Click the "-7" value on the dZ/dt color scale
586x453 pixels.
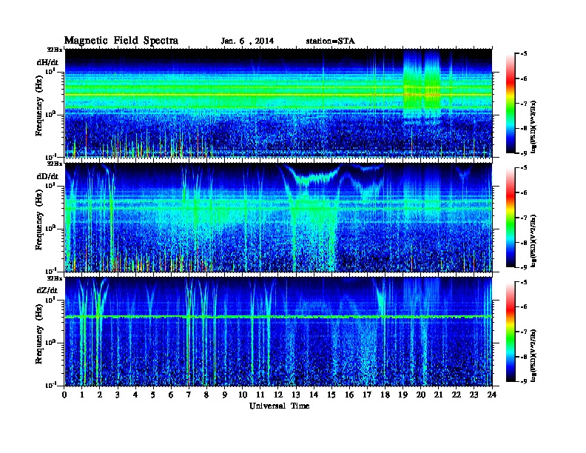click(524, 332)
